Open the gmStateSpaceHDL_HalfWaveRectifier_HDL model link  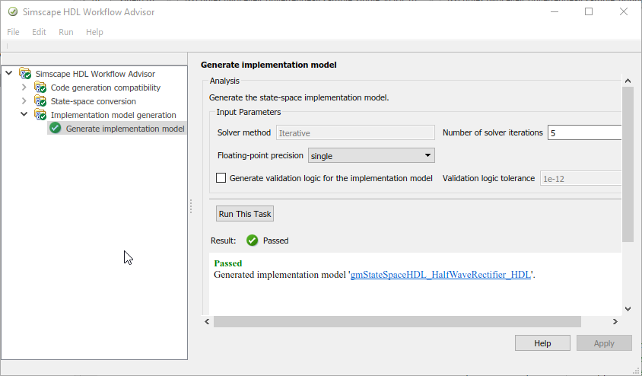440,275
